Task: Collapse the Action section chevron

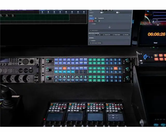Action: pyautogui.click(x=130, y=16)
